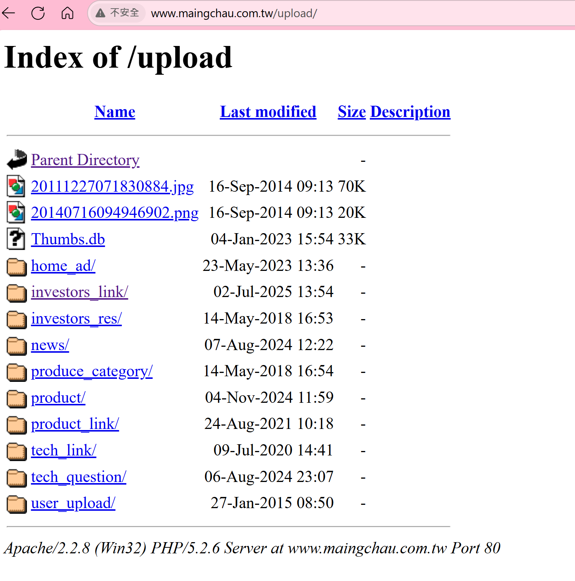Select the 14-May-2018 16:54 date text
The image size is (575, 581).
pyautogui.click(x=268, y=371)
